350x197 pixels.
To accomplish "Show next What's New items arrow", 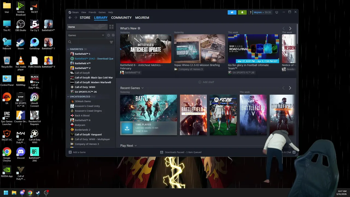I will click(x=290, y=28).
